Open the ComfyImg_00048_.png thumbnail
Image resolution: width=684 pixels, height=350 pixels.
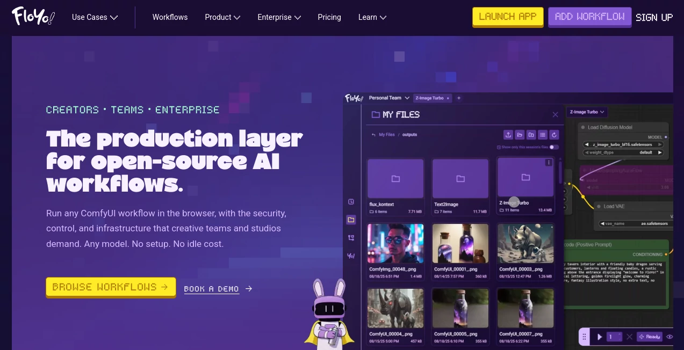pos(395,243)
